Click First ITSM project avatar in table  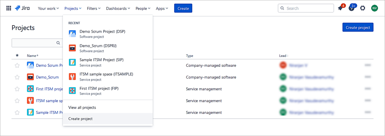(30, 89)
